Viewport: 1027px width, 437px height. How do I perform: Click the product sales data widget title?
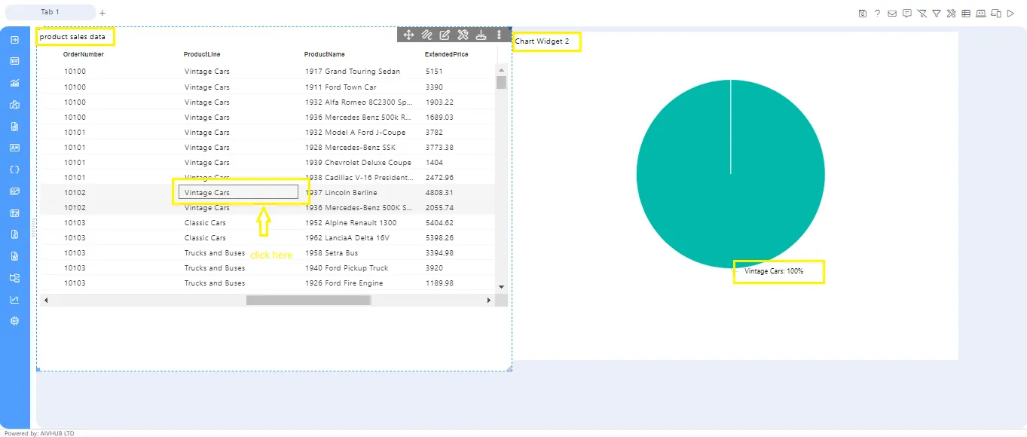(x=72, y=36)
